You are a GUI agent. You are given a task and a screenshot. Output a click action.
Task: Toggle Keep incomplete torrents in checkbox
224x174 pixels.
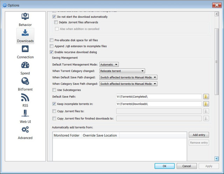tap(54, 104)
